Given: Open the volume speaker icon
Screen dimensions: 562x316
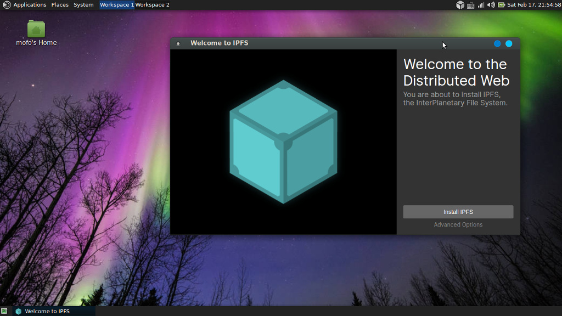Looking at the screenshot, I should coord(491,5).
